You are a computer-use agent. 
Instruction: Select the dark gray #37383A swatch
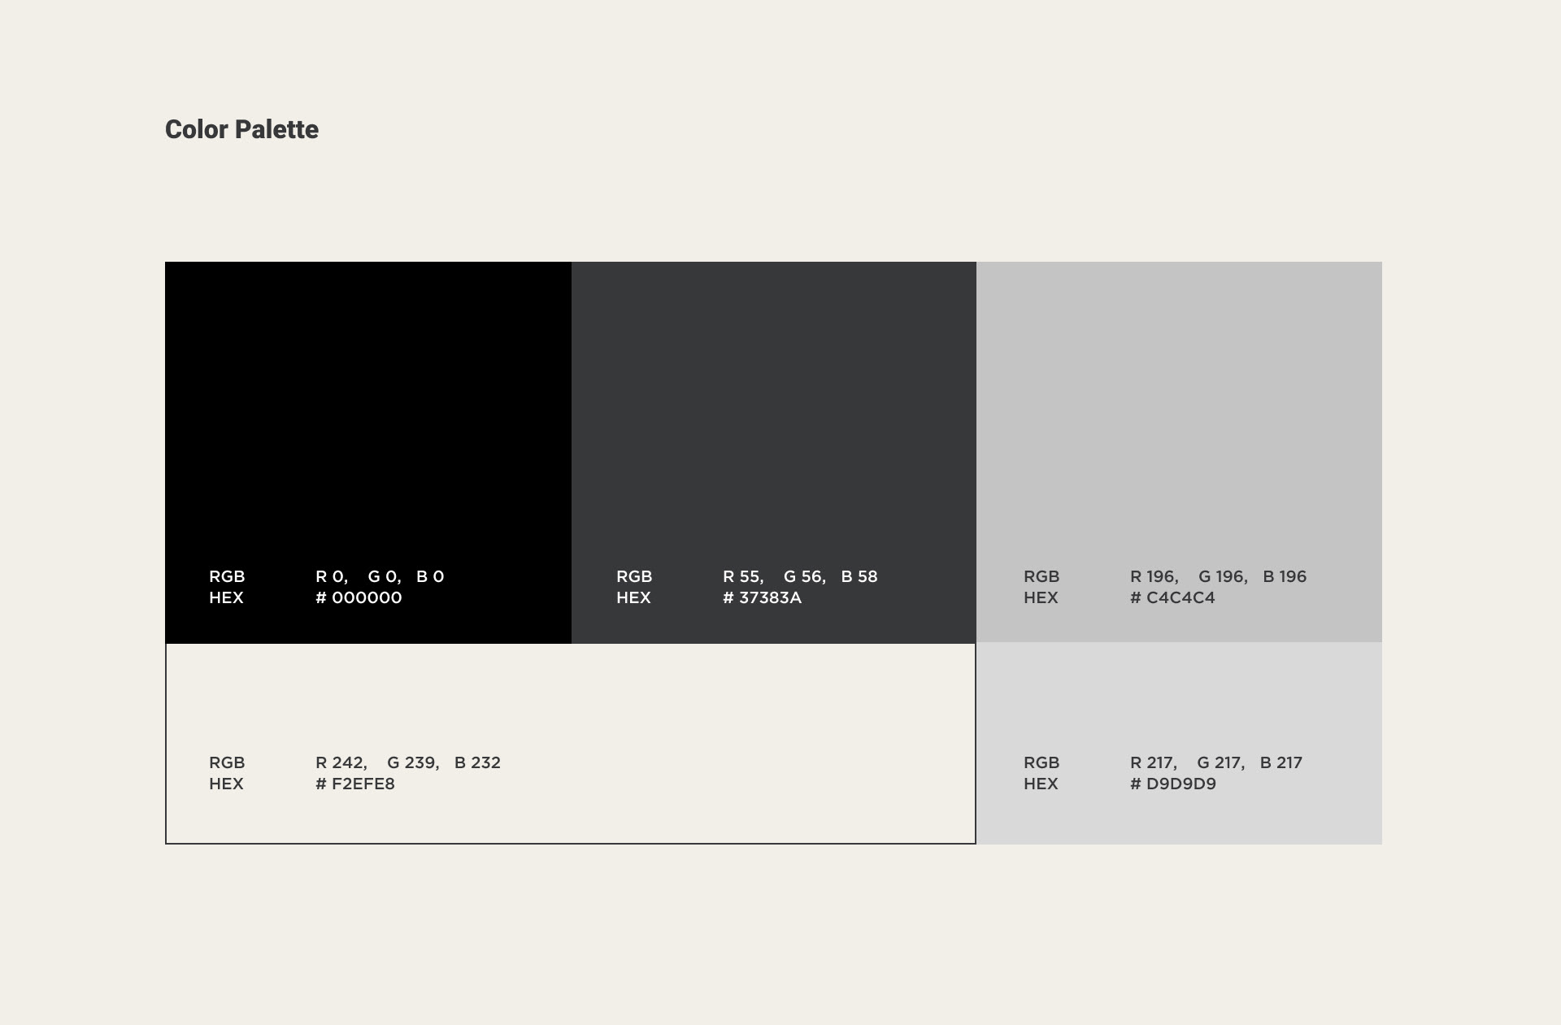(x=774, y=452)
